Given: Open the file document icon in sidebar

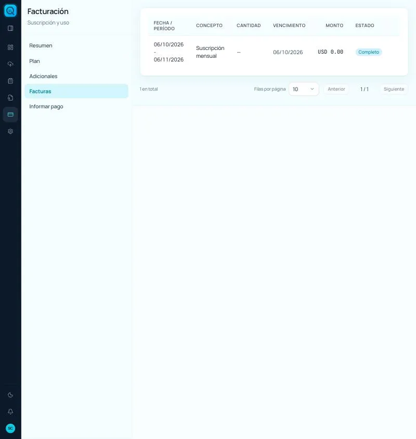Looking at the screenshot, I should [10, 98].
